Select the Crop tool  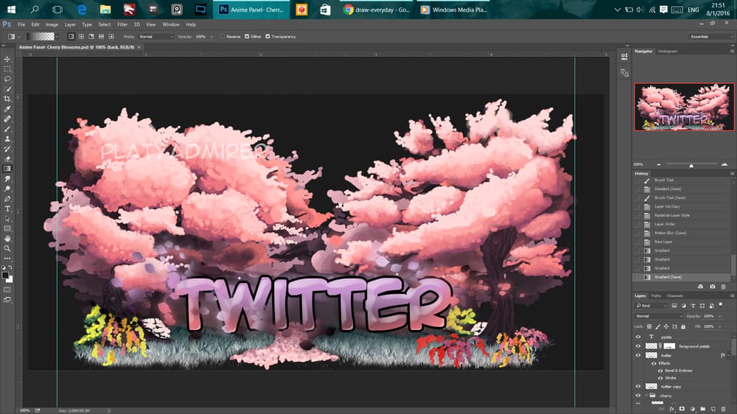pos(7,99)
